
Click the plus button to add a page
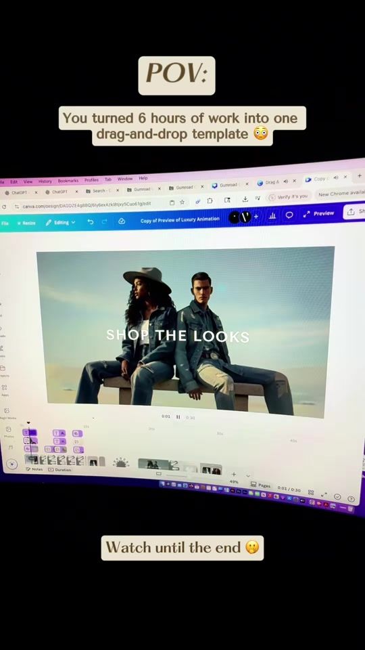(x=233, y=474)
